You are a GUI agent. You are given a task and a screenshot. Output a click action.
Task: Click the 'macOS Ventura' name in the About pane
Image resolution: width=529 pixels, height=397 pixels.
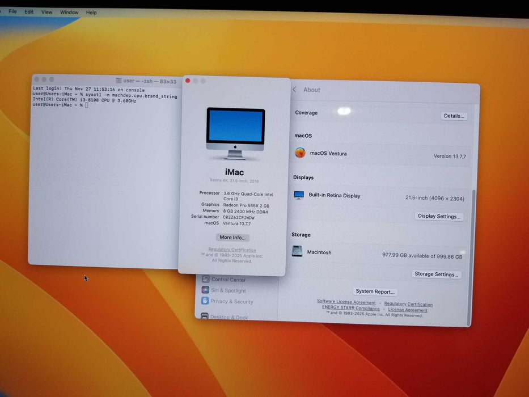click(328, 153)
